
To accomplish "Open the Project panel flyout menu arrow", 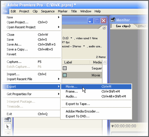I will coord(104,28).
